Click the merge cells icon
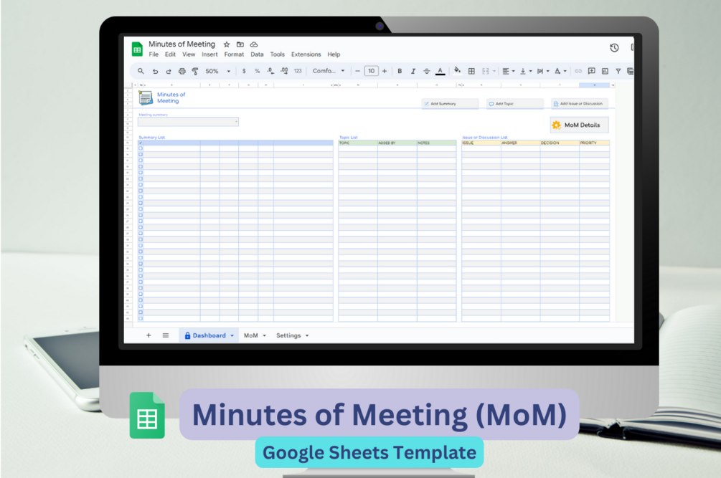Screen dimensions: 721x478 (x=486, y=71)
